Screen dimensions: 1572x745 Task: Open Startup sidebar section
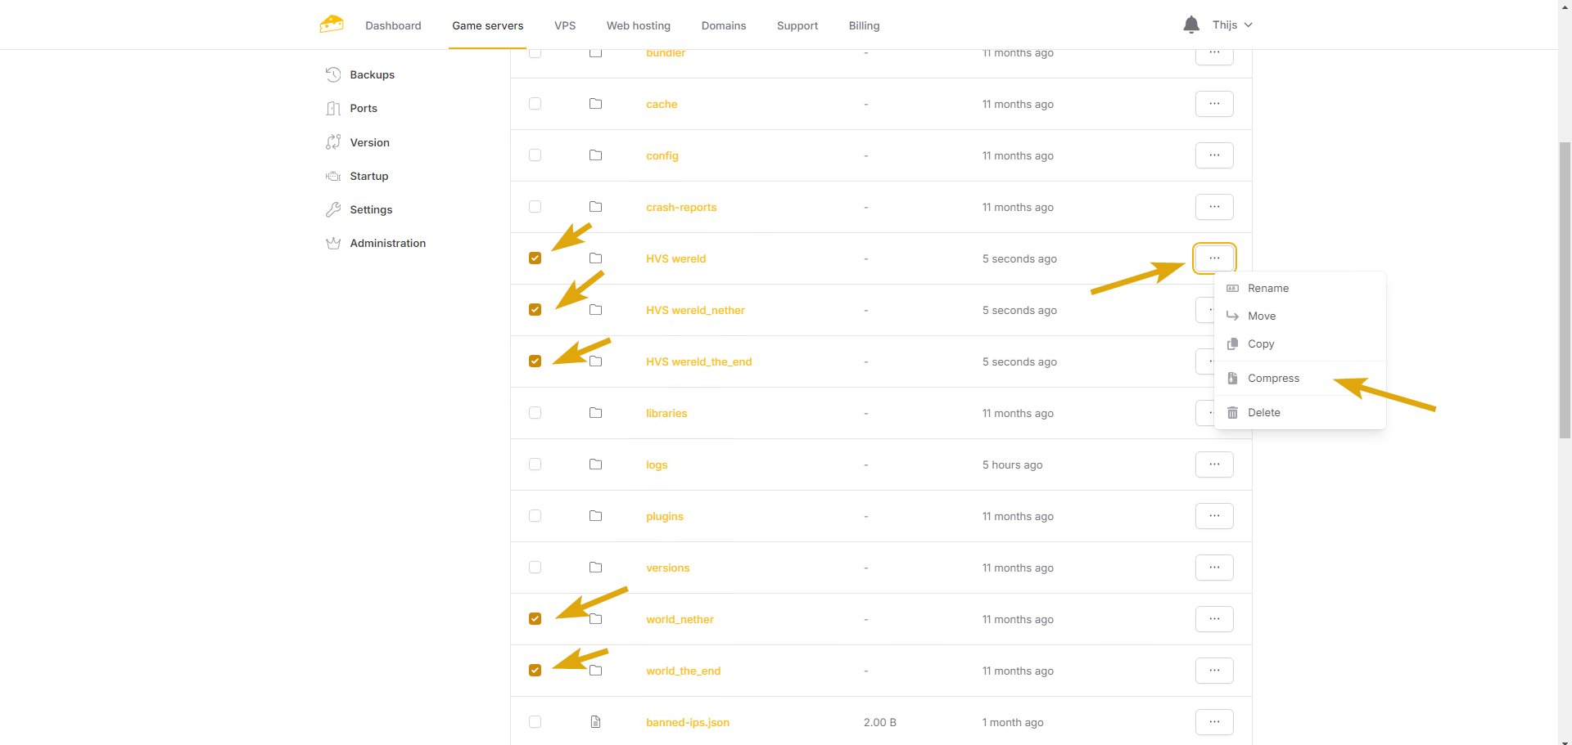coord(368,176)
